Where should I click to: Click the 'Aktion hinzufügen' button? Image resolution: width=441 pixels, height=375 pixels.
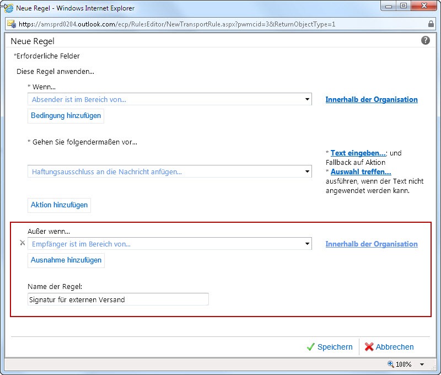click(59, 205)
